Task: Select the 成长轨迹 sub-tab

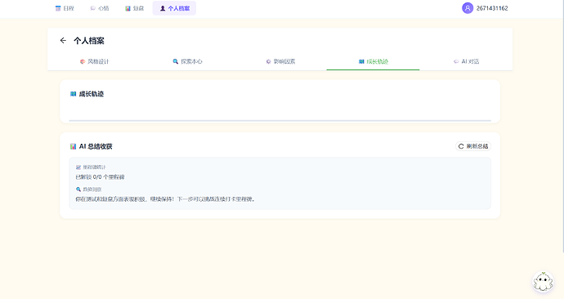Action: (373, 61)
